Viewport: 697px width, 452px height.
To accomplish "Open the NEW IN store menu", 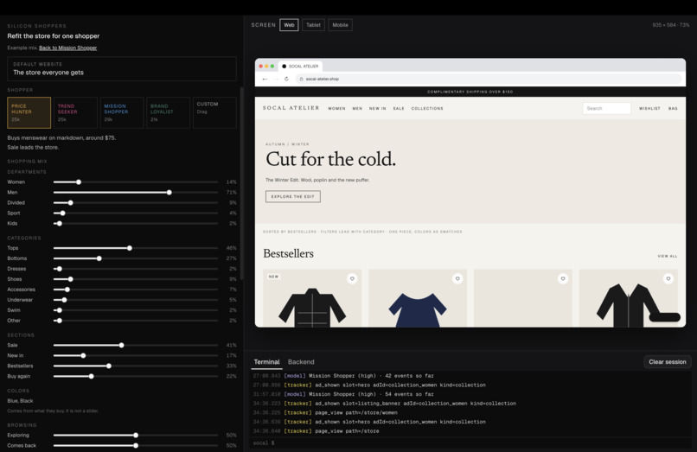I will pos(377,108).
